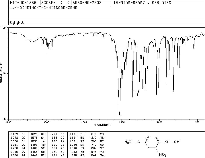Click the 1000 x-axis tick label
Image resolution: width=205 pixels, height=158 pixels.
tap(159, 122)
